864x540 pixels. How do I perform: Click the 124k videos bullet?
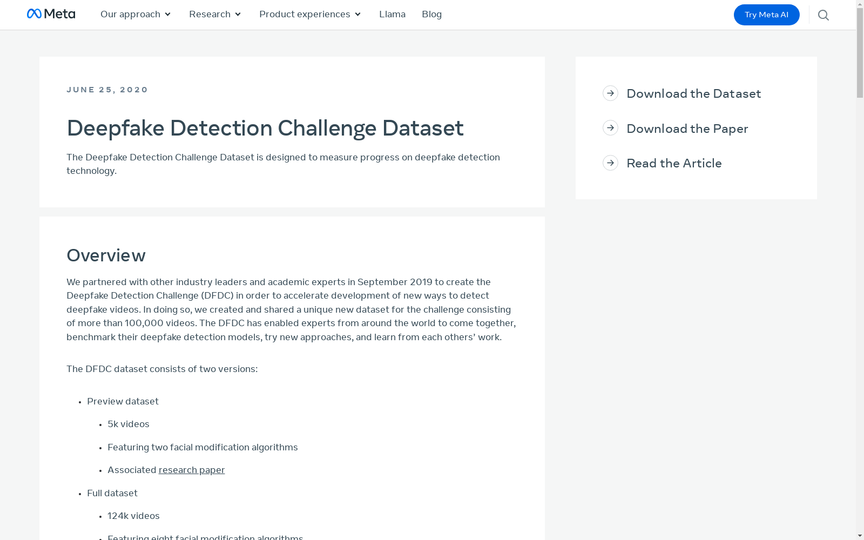click(x=133, y=516)
